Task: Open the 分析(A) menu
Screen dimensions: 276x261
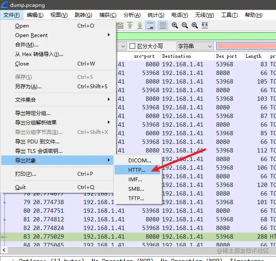Action: 132,15
